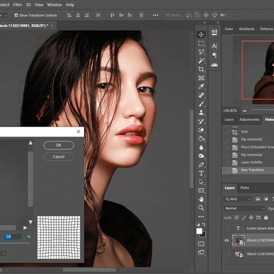
Task: Click lock all padlock icon
Action: coord(266,218)
